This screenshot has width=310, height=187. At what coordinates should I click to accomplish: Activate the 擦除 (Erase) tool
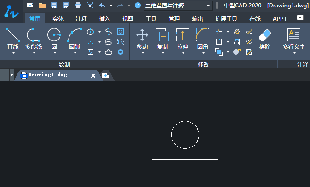click(265, 39)
